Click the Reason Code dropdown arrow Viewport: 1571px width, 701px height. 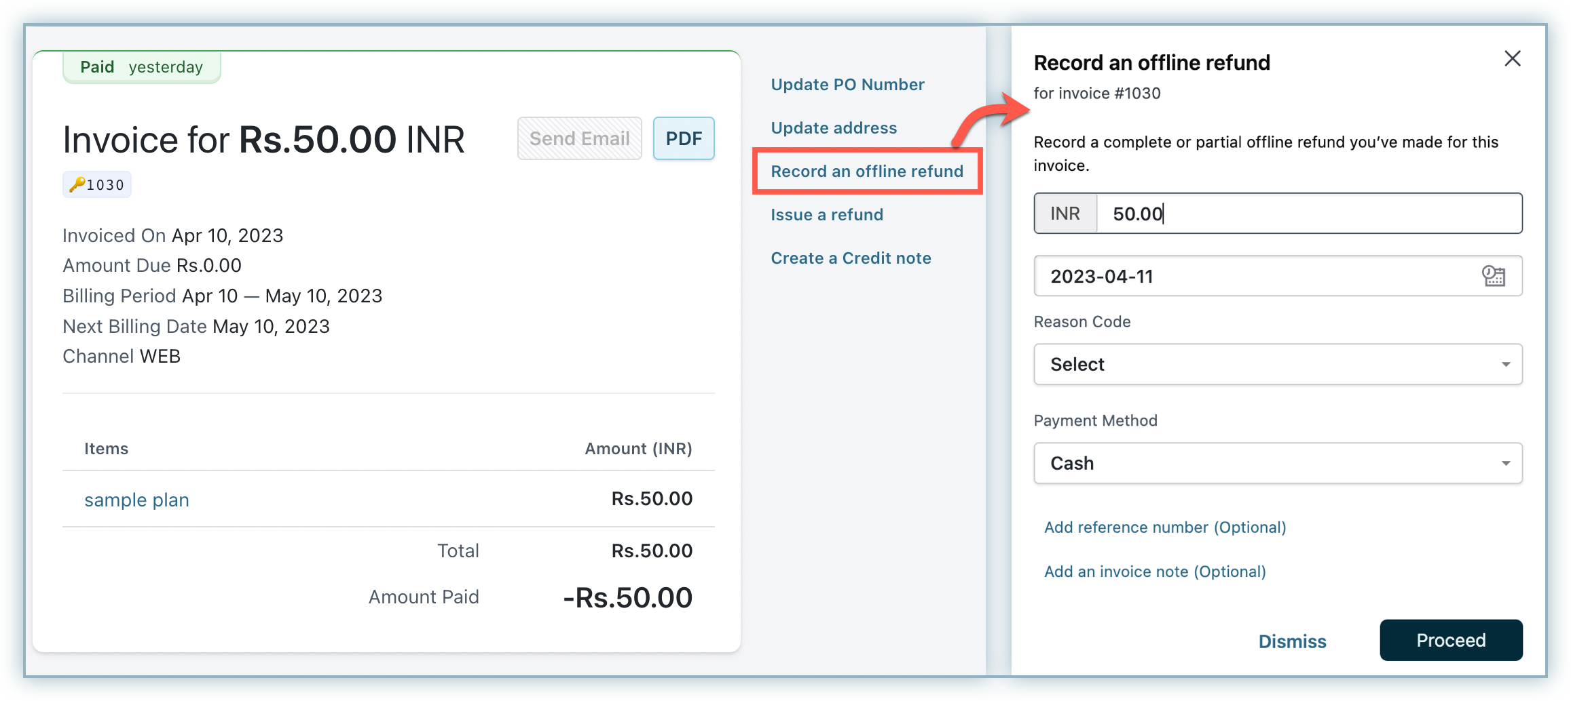1506,365
